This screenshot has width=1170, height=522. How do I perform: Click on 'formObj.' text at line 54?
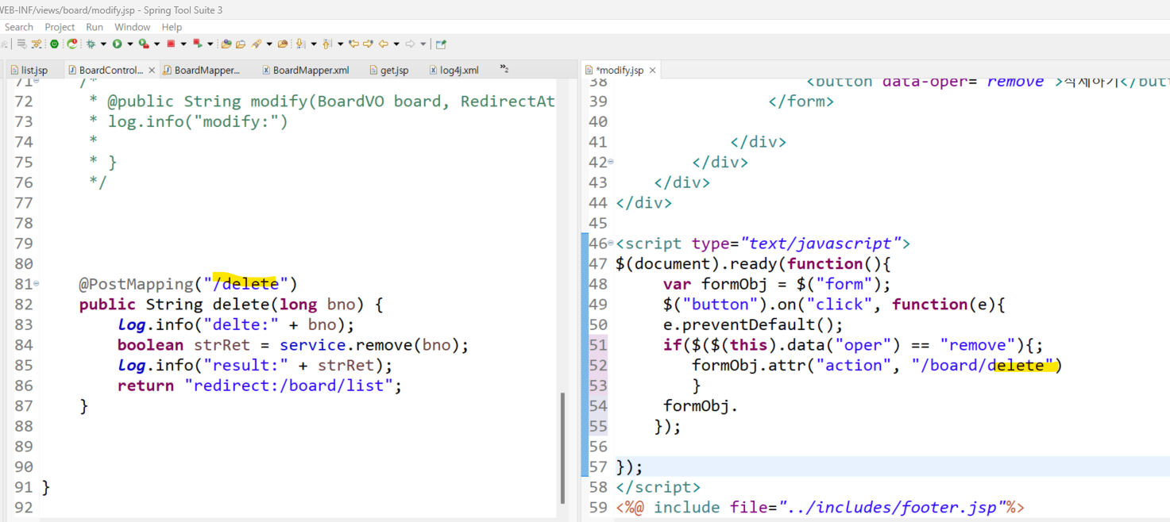pos(701,406)
